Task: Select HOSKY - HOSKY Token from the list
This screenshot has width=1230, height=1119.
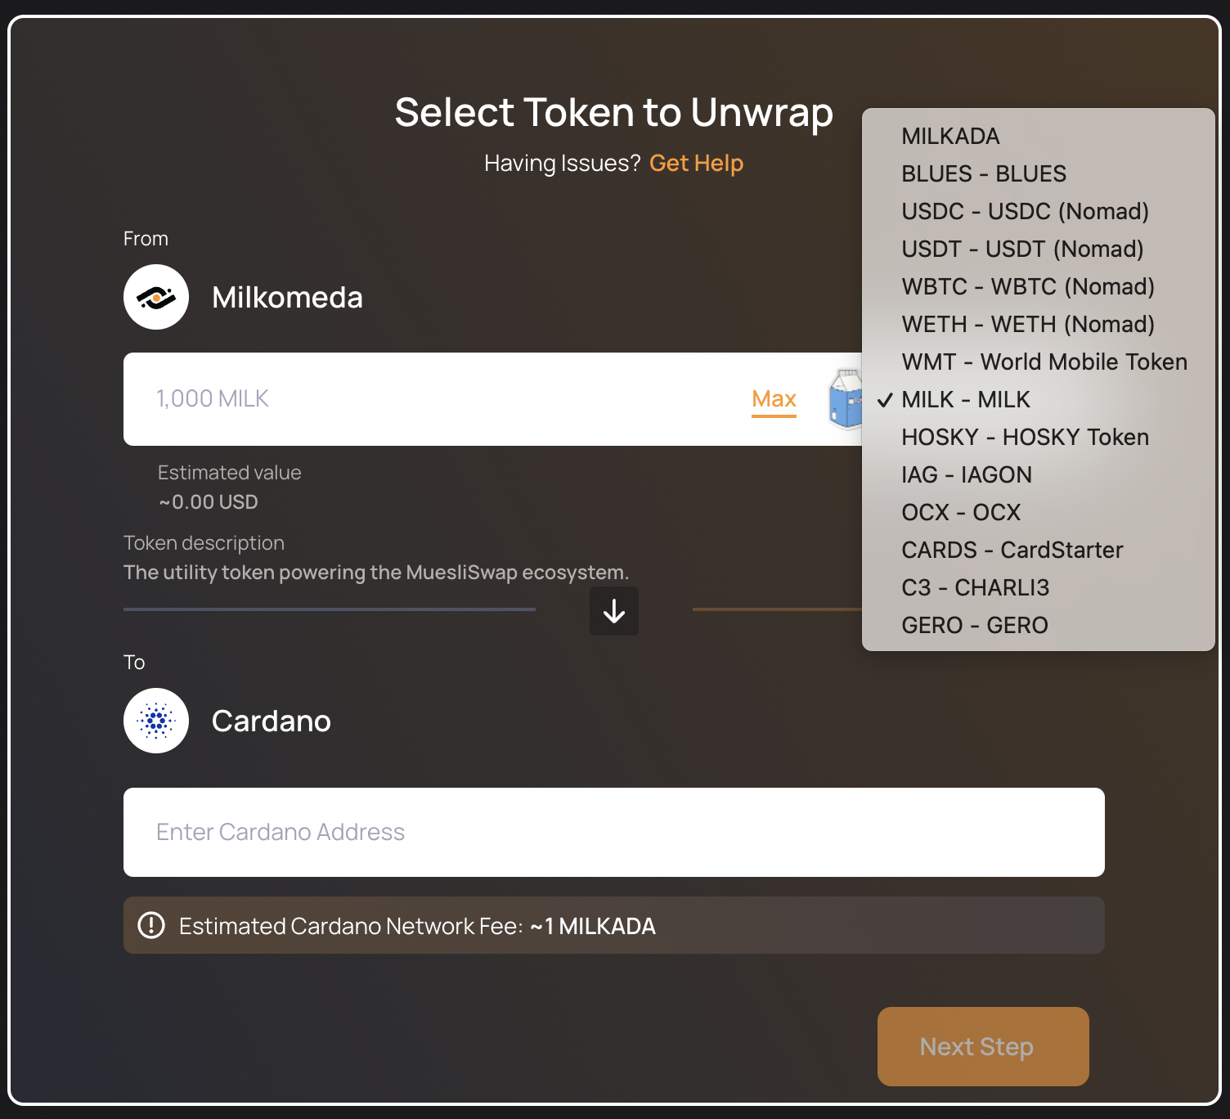Action: (1025, 437)
